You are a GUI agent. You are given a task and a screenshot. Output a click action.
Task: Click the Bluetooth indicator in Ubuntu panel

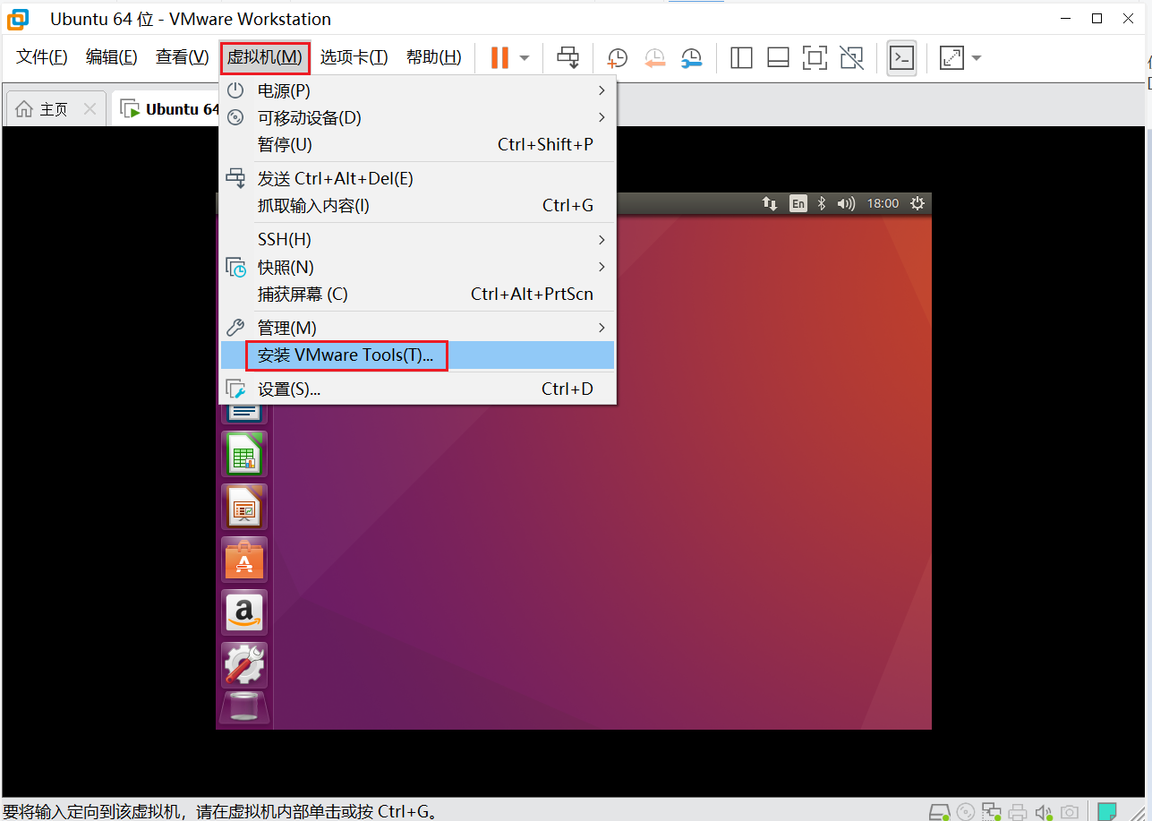823,203
